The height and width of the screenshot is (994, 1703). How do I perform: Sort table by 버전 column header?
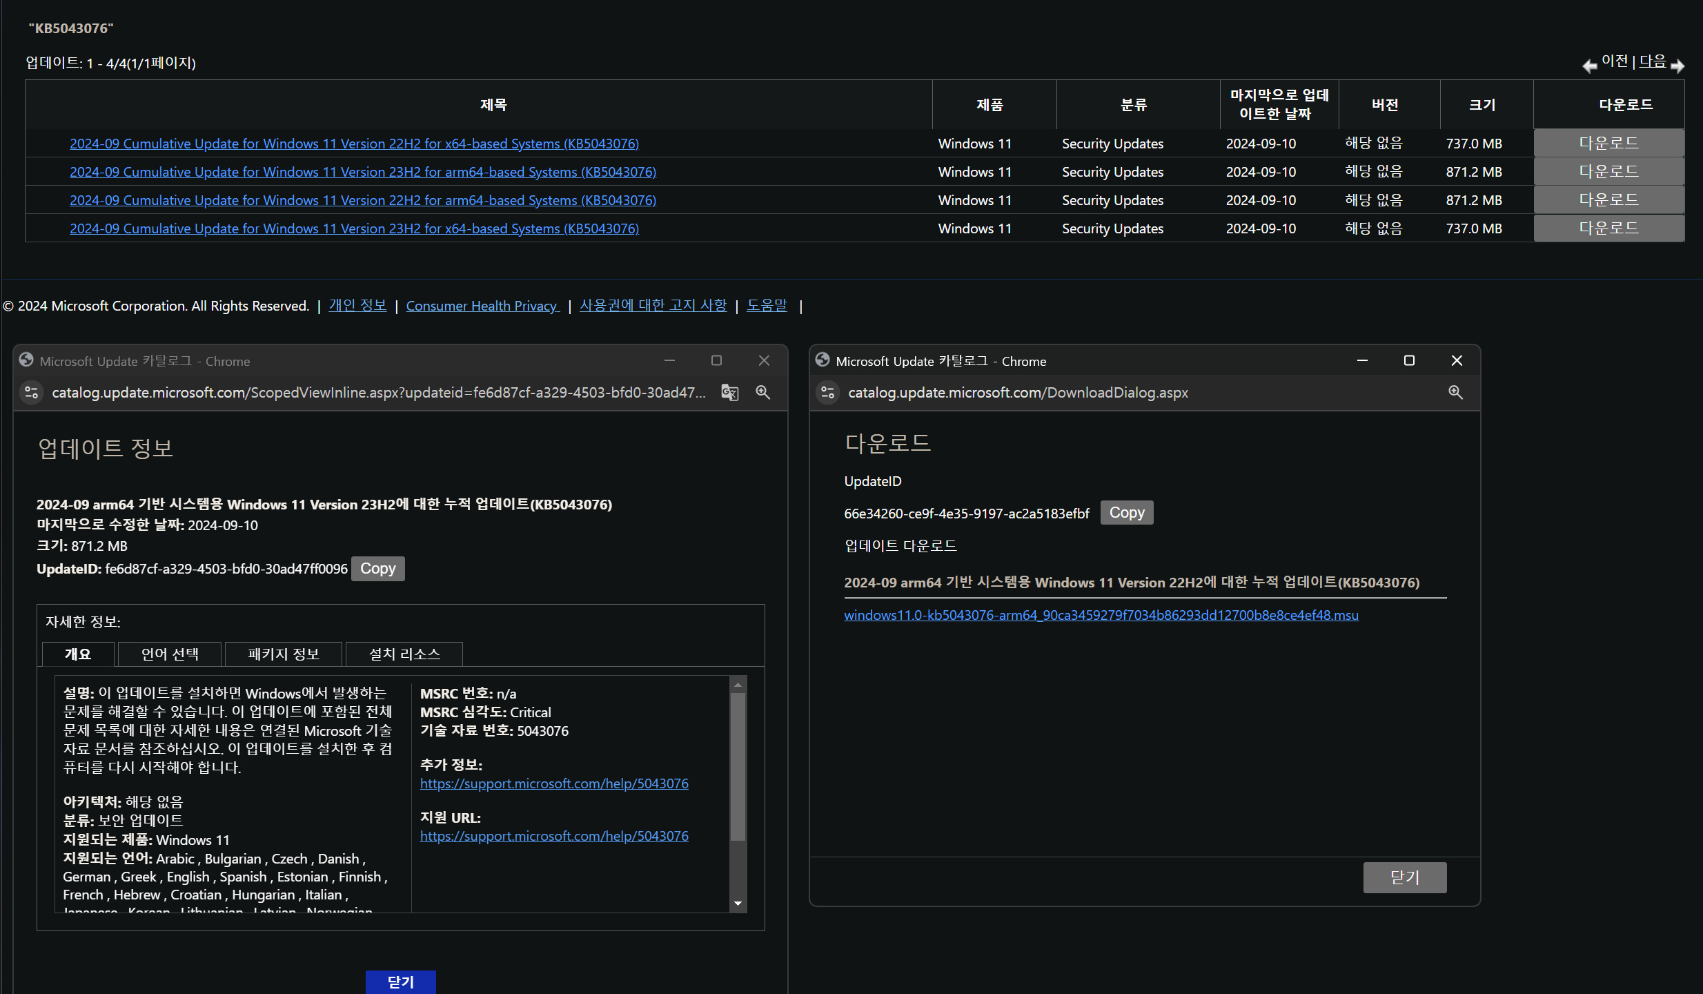click(x=1385, y=105)
